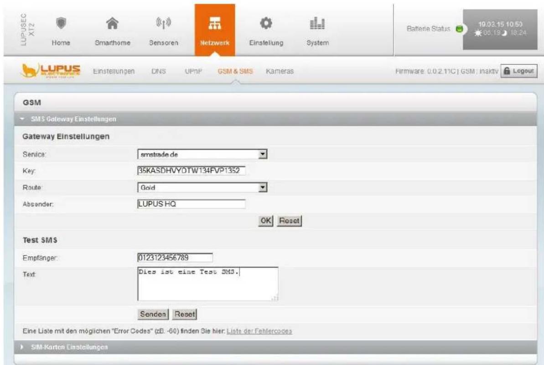Image resolution: width=544 pixels, height=365 pixels.
Task: Click the Logout button
Action: click(x=519, y=71)
